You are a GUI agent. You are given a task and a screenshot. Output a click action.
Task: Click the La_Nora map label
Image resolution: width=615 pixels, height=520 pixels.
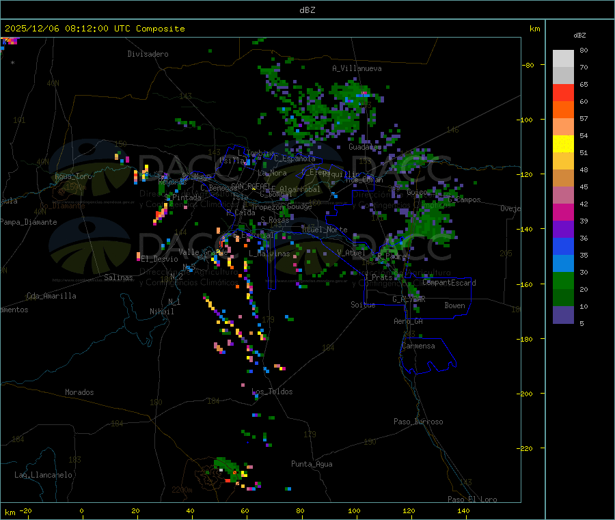272,174
